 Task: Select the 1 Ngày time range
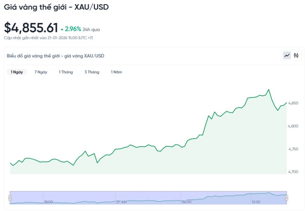(x=17, y=72)
